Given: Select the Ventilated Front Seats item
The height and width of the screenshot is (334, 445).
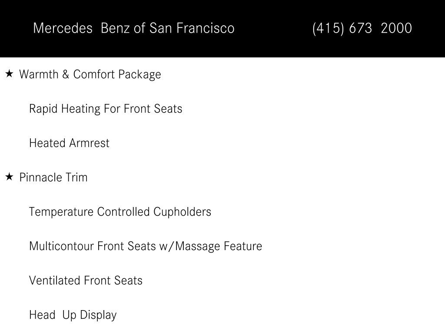Looking at the screenshot, I should pos(86,281).
